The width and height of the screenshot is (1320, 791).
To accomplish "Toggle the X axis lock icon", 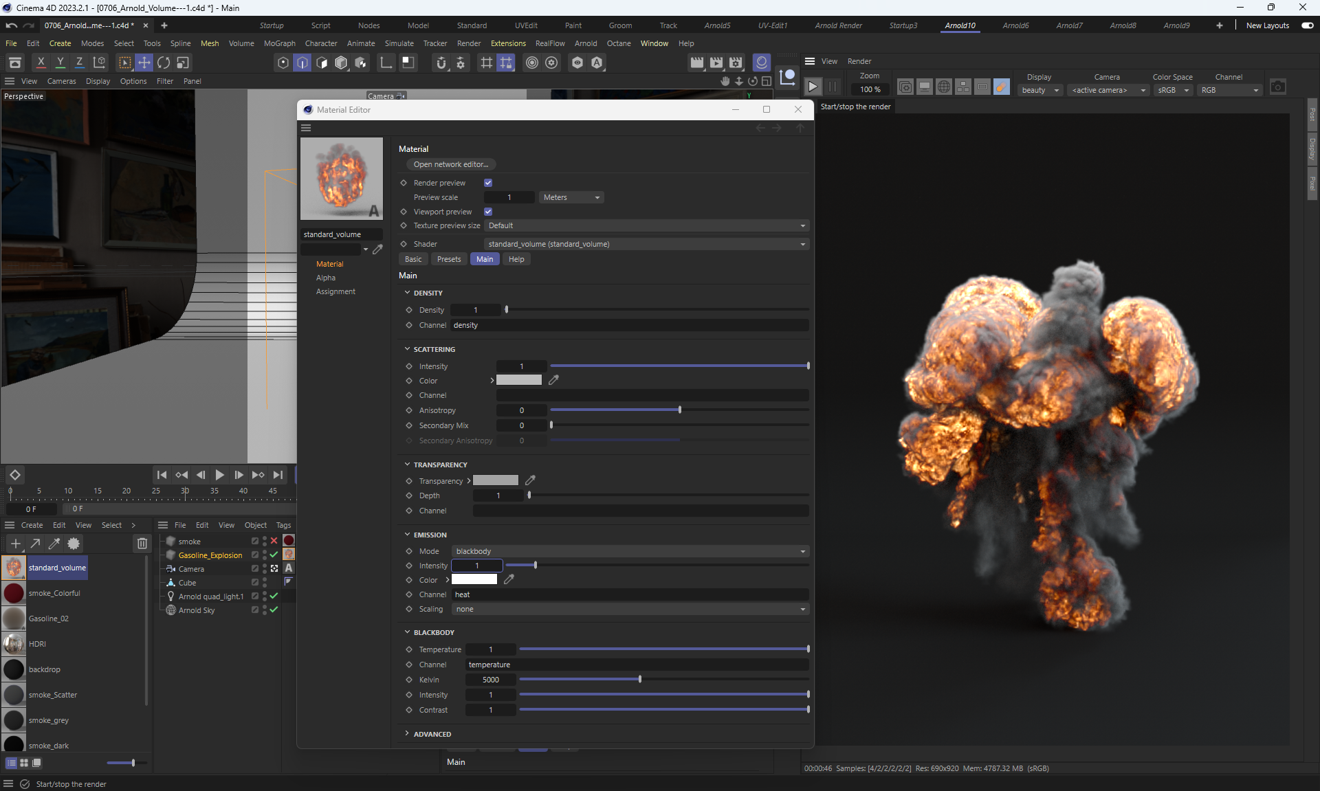I will point(41,63).
